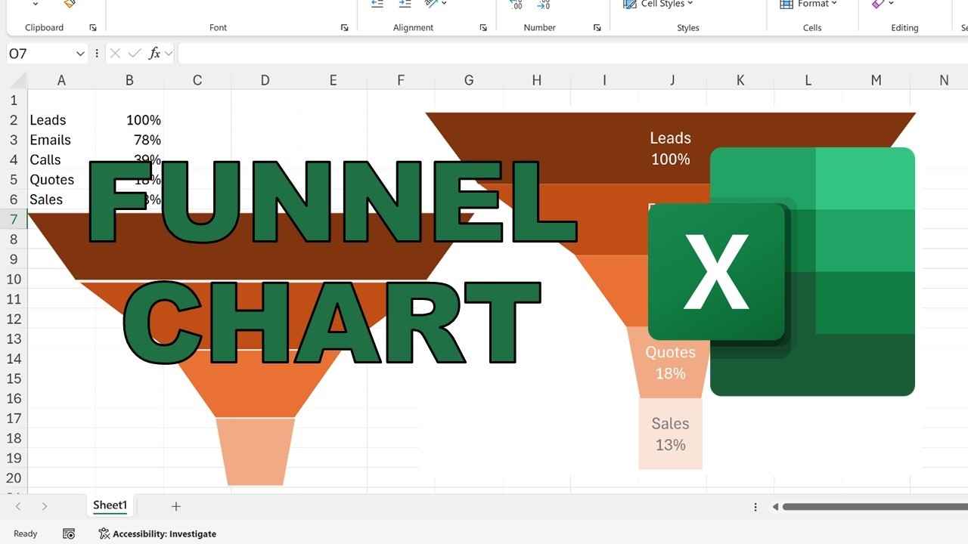The width and height of the screenshot is (968, 544).
Task: Open Number format dialog launcher
Action: coord(597,28)
